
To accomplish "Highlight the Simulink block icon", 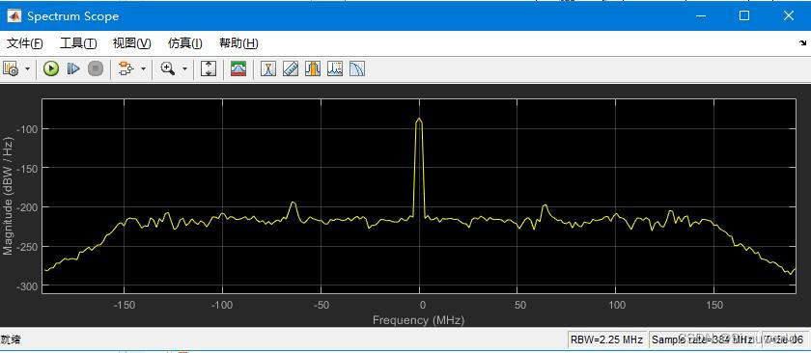I will point(126,68).
